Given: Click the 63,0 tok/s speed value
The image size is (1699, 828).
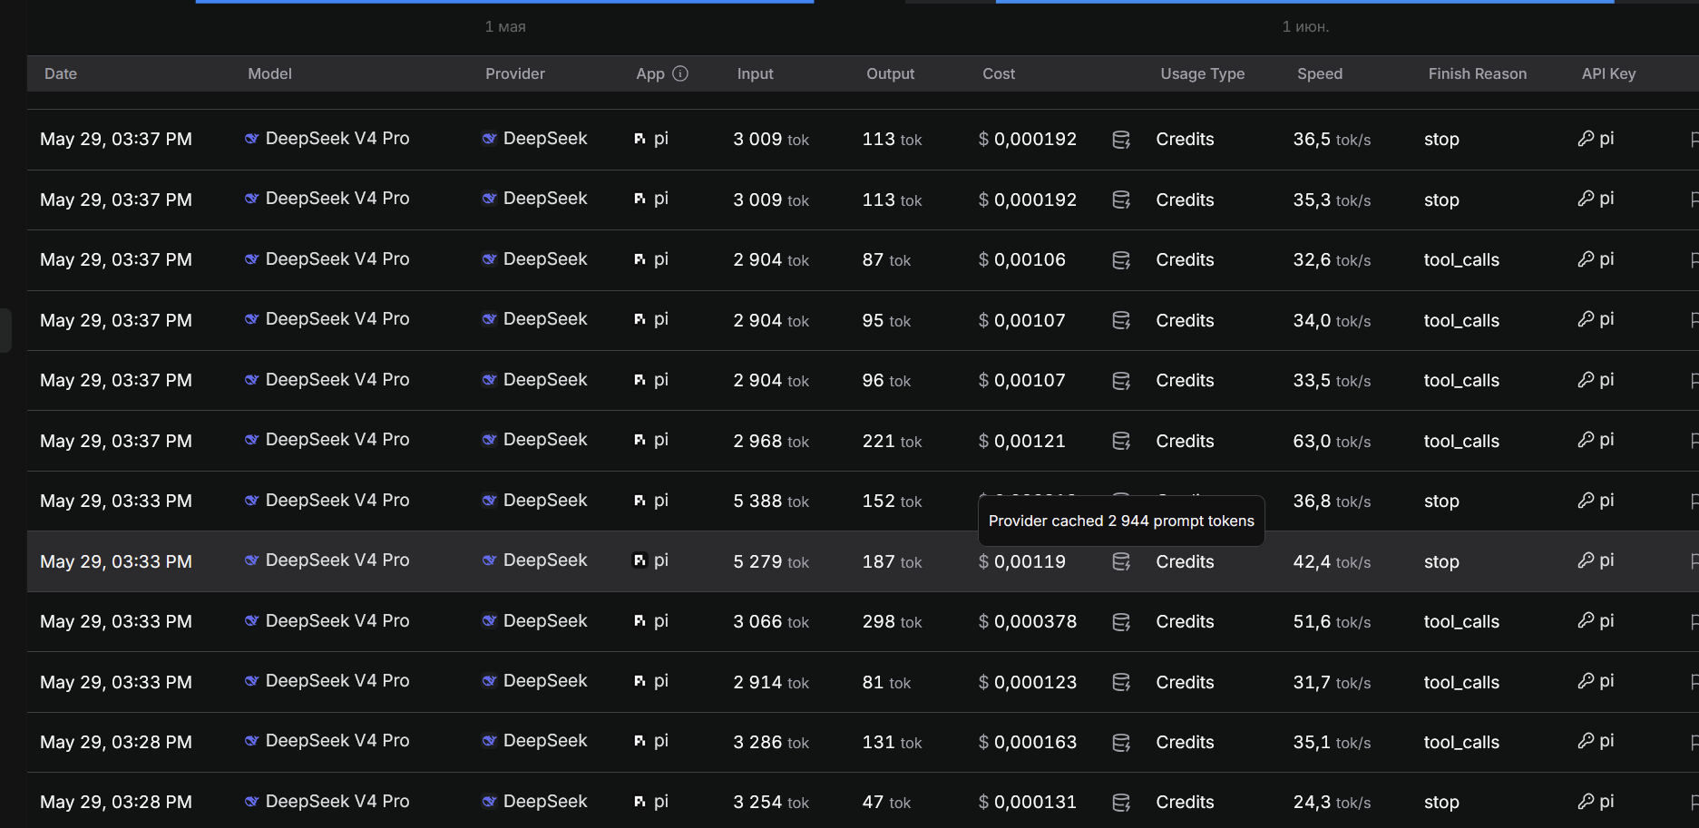Looking at the screenshot, I should 1332,441.
